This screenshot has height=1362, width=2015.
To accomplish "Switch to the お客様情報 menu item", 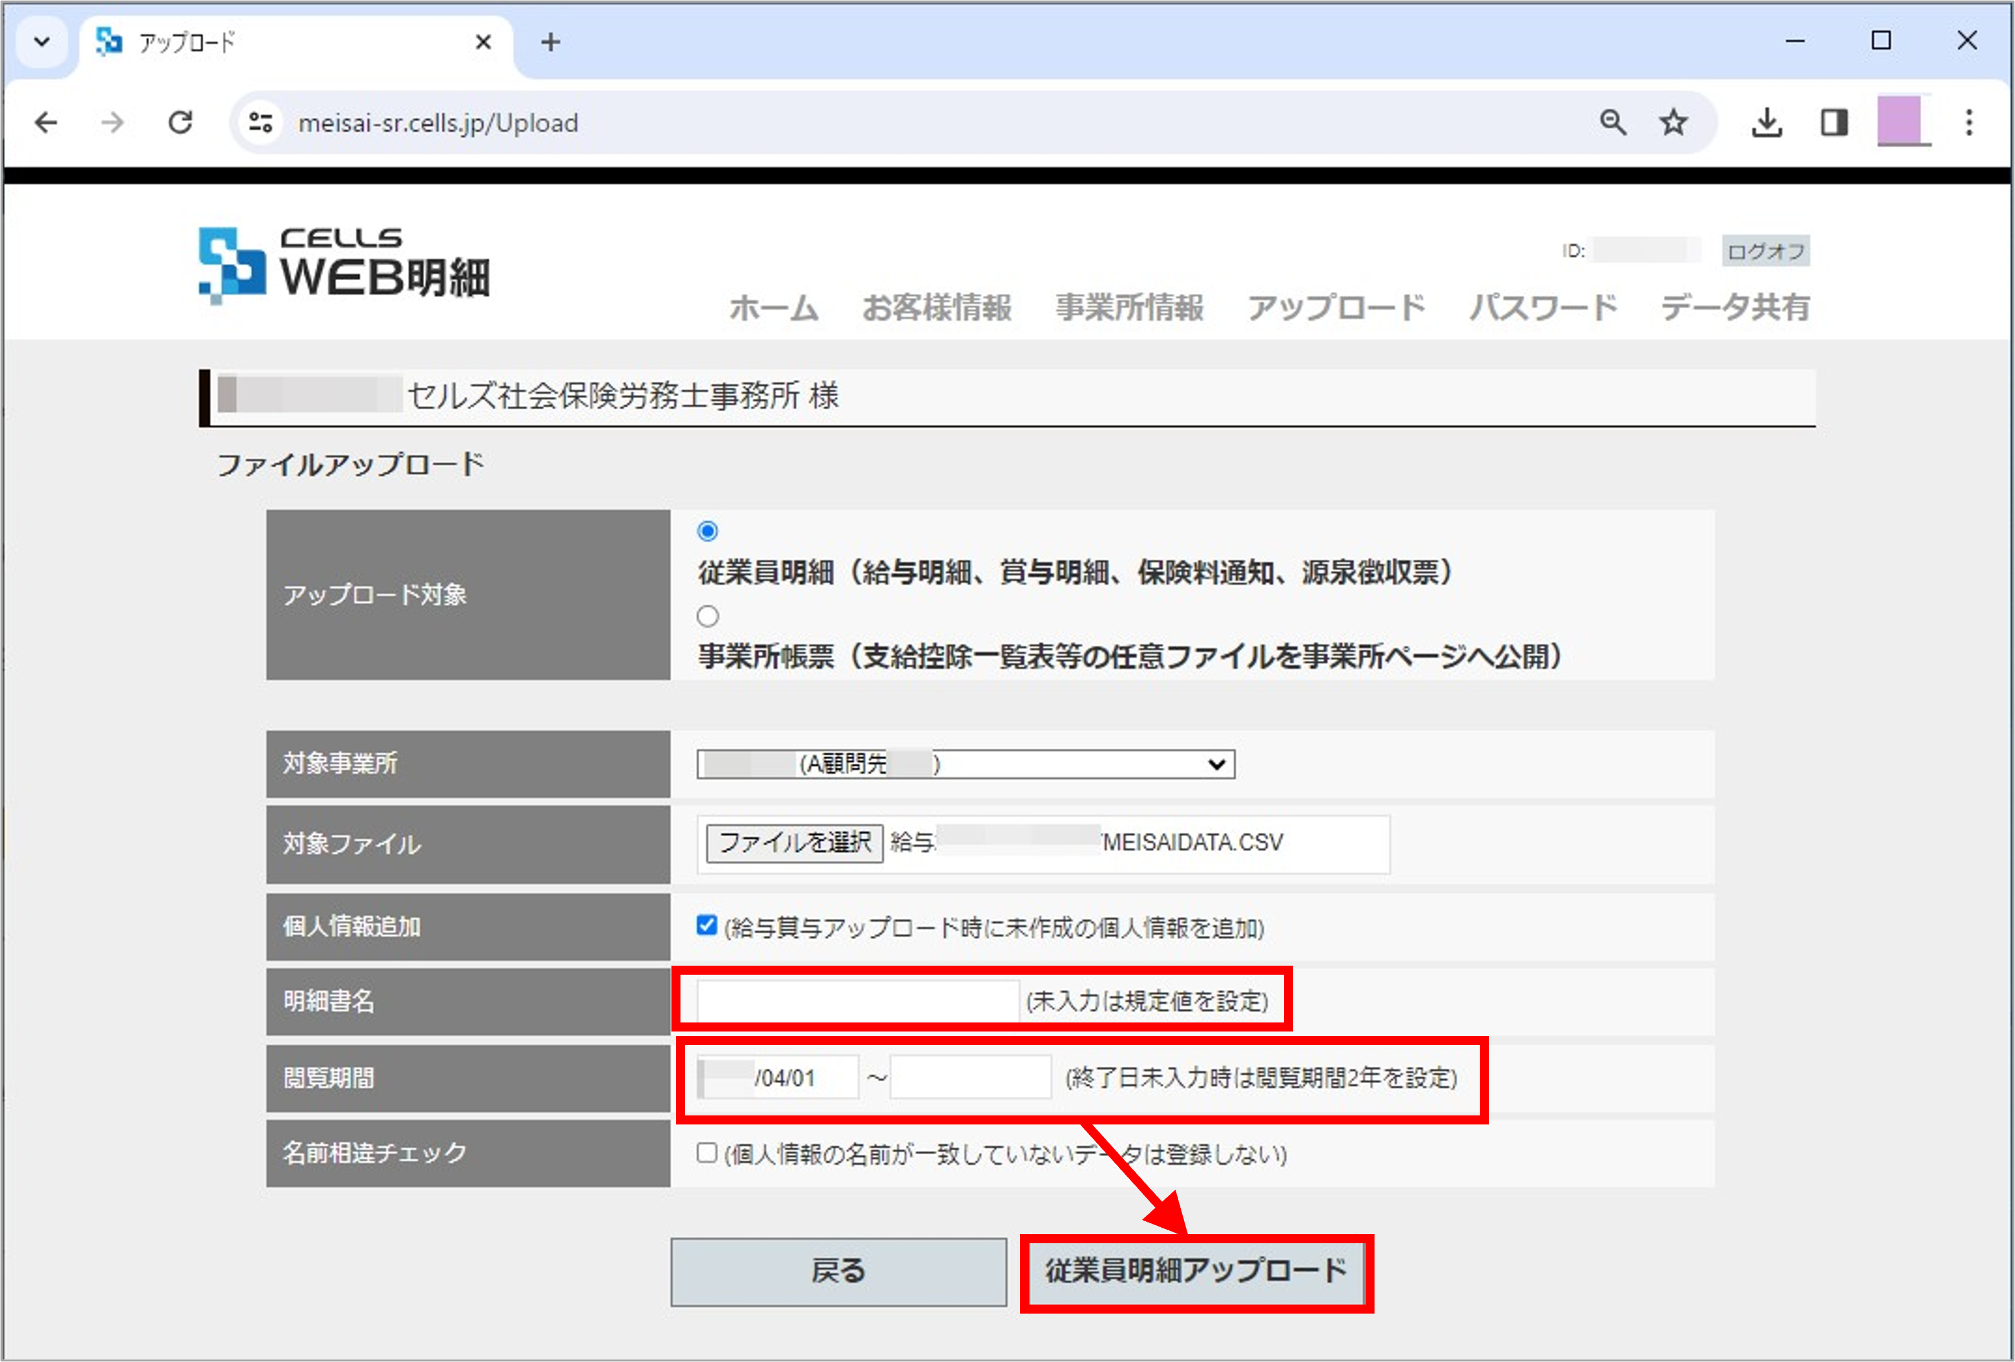I will (937, 308).
